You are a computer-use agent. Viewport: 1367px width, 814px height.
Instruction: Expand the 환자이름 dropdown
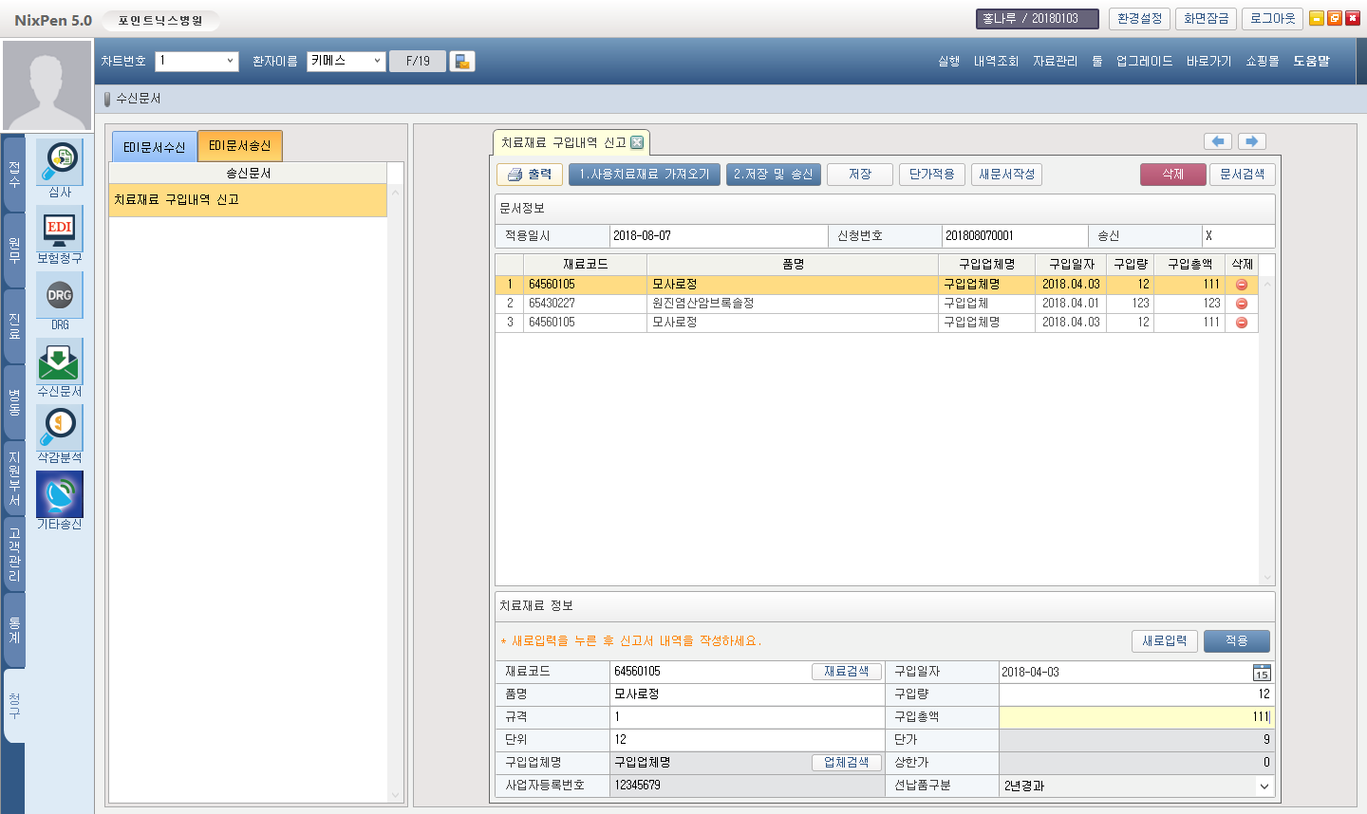point(377,61)
